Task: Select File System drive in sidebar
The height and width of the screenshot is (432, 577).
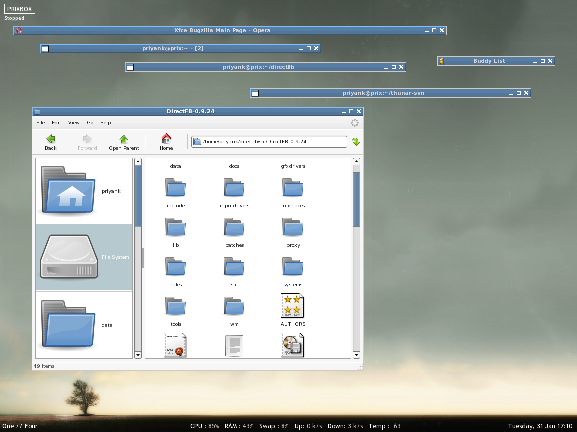Action: pos(69,257)
